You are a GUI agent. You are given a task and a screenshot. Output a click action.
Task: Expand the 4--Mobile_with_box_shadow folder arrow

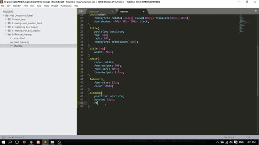pos(6,31)
